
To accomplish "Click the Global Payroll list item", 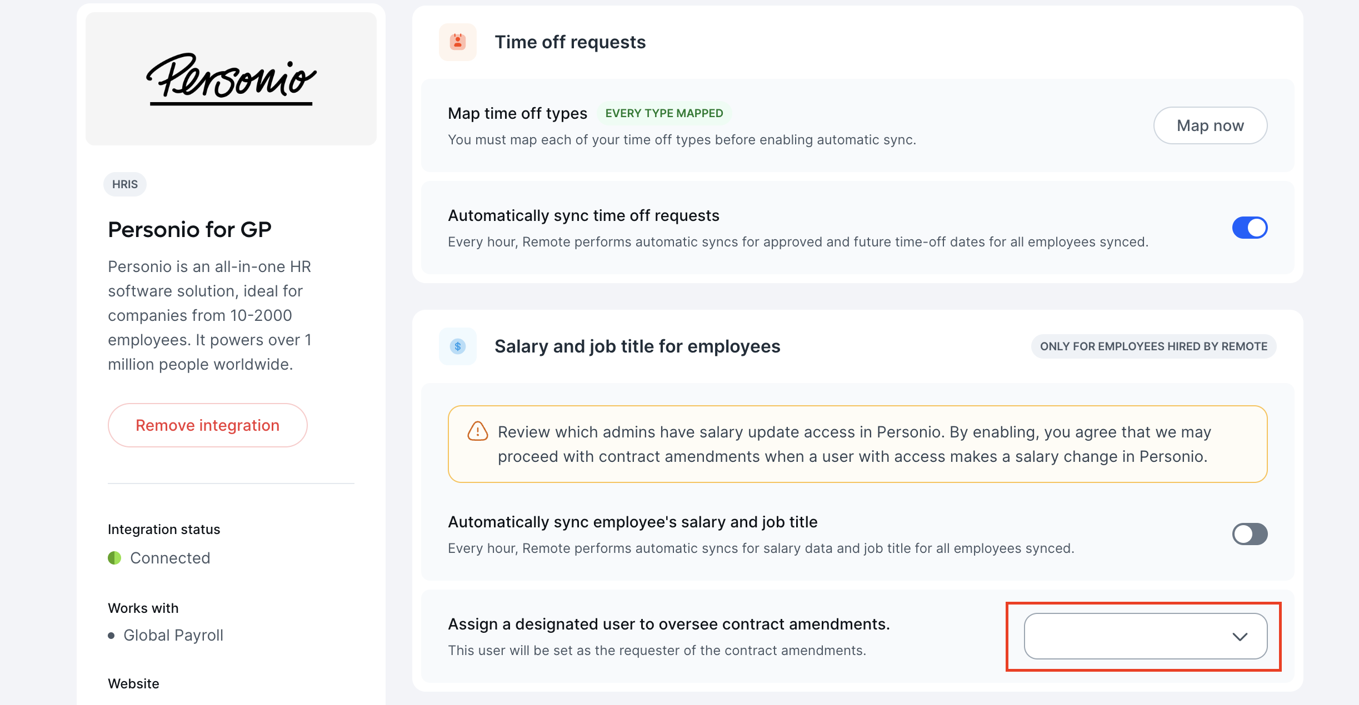I will point(173,635).
